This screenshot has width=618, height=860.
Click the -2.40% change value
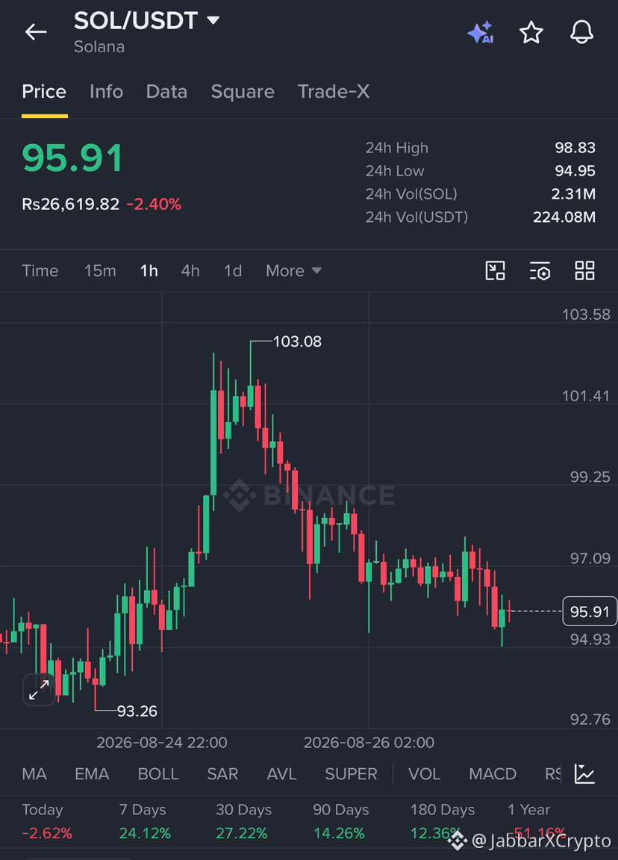point(154,205)
